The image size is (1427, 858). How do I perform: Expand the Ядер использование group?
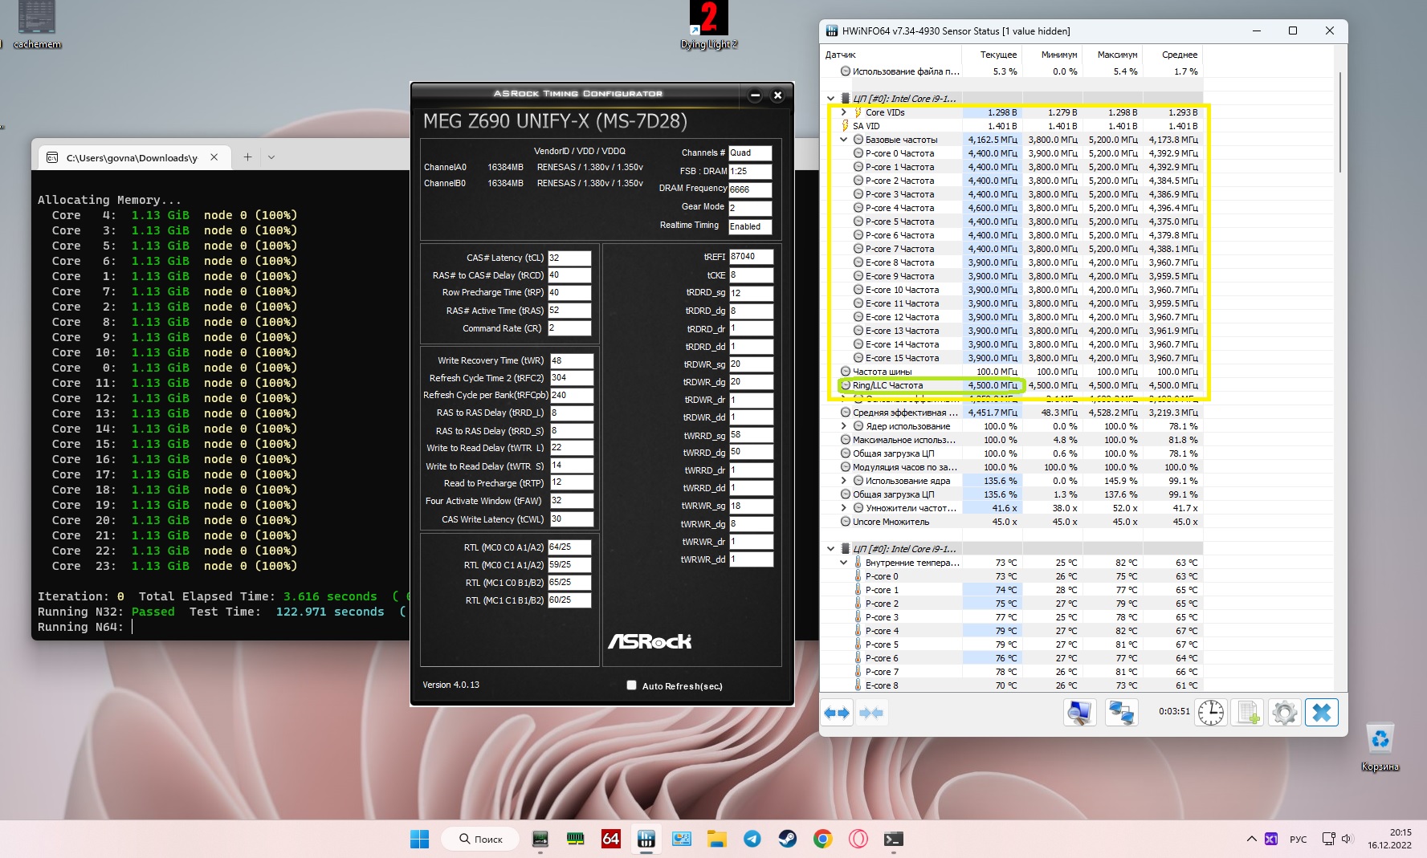[x=843, y=426]
